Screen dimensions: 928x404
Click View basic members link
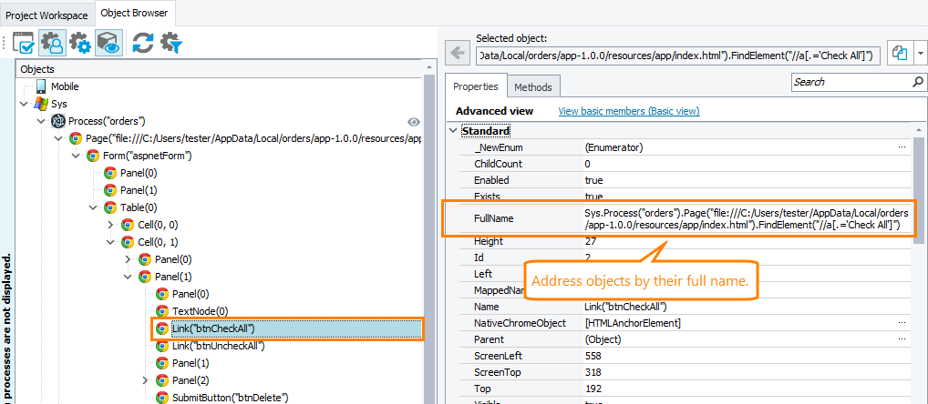click(x=628, y=111)
